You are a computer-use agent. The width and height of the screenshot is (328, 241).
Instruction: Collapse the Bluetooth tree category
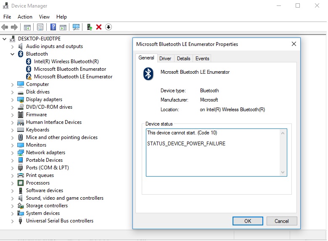click(12, 54)
